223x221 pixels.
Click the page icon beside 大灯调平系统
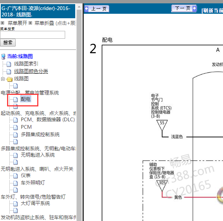tap(16, 204)
